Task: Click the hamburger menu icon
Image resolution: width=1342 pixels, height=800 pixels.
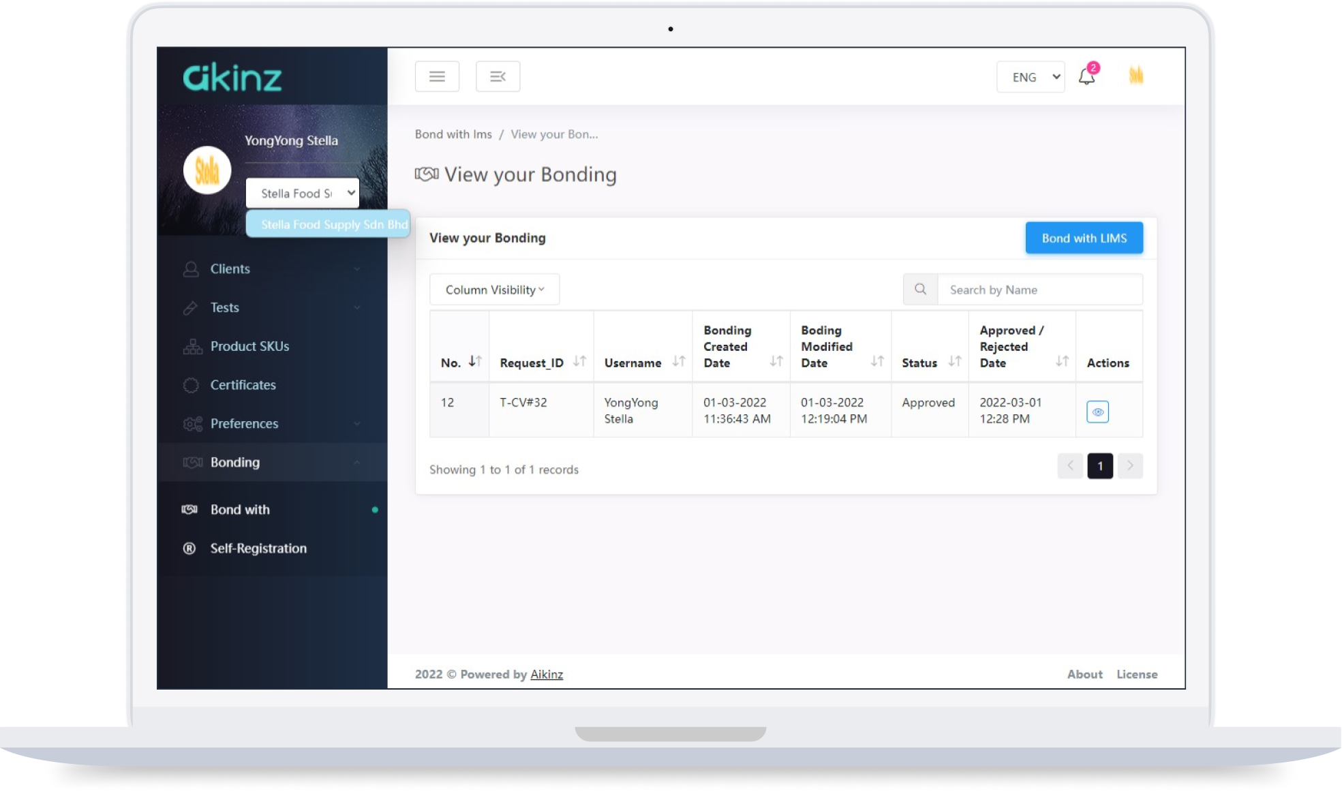Action: coord(437,76)
